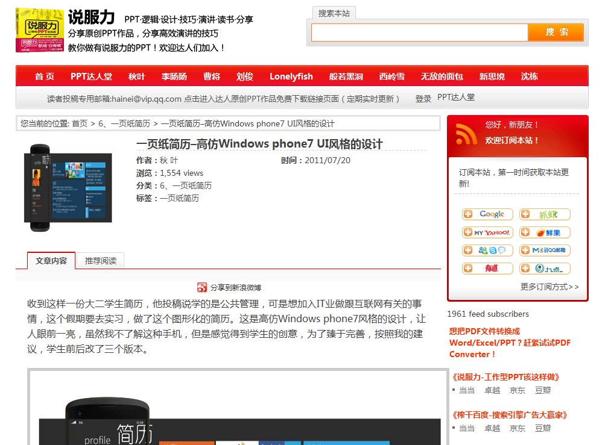Subscribe via the 九点 button
Image resolution: width=608 pixels, height=445 pixels.
[x=545, y=269]
